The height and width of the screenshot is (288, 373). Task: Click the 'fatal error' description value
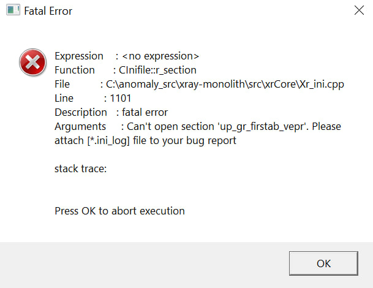(145, 112)
